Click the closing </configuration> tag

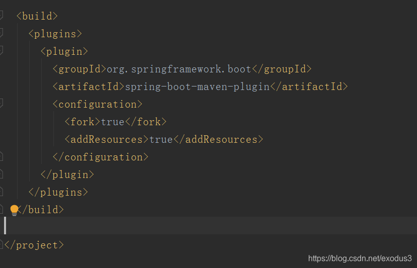101,157
